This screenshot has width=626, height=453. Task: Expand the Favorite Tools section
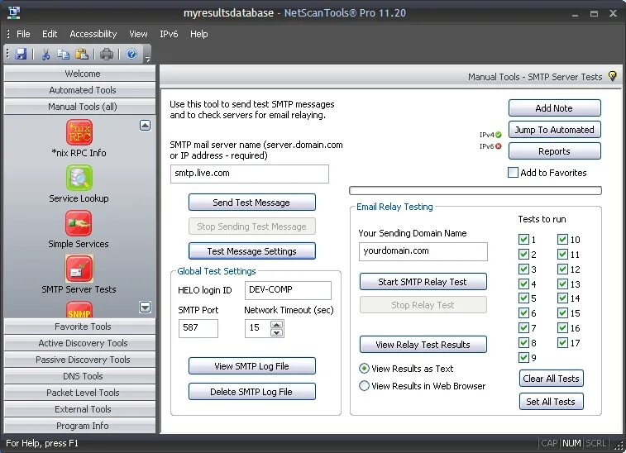[80, 327]
